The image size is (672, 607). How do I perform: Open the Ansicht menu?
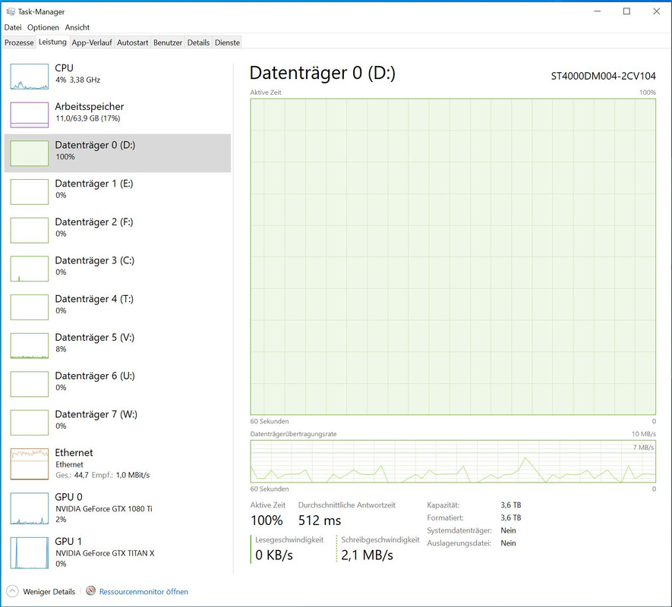pos(77,27)
